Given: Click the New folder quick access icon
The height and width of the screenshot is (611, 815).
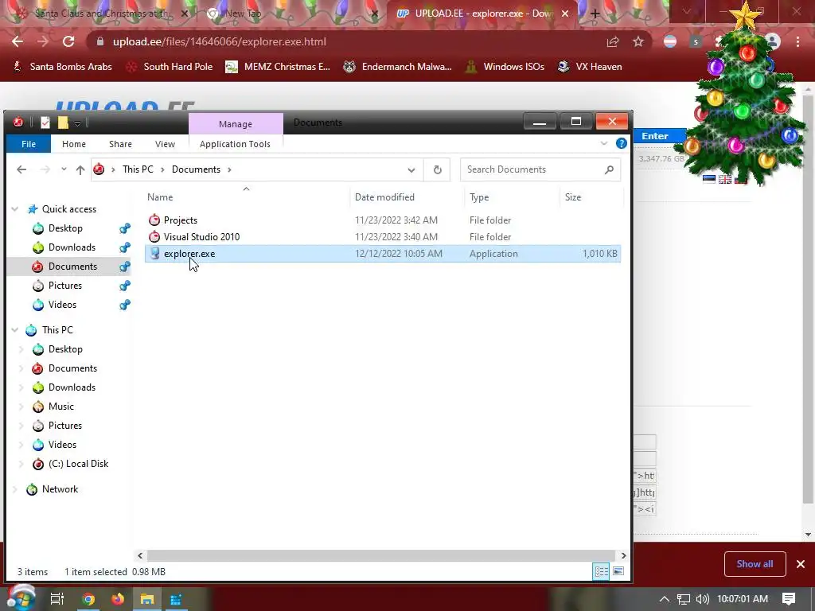Looking at the screenshot, I should [63, 123].
